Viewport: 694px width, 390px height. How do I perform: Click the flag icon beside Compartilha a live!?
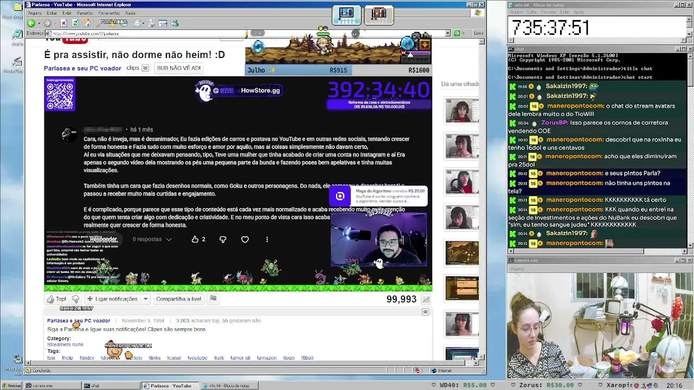click(x=213, y=298)
